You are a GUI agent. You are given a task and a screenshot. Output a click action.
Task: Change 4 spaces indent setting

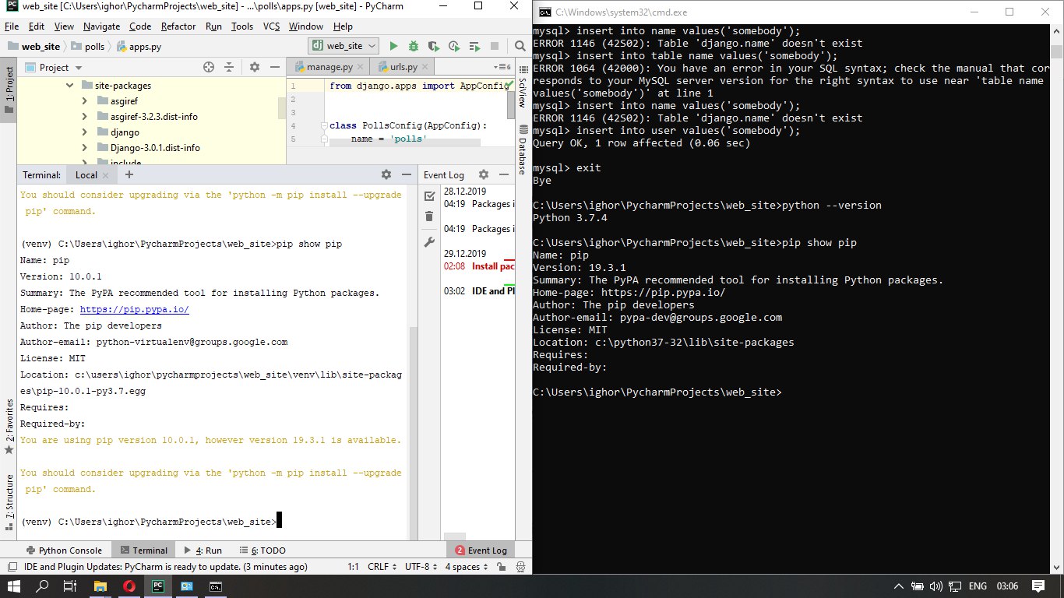467,567
